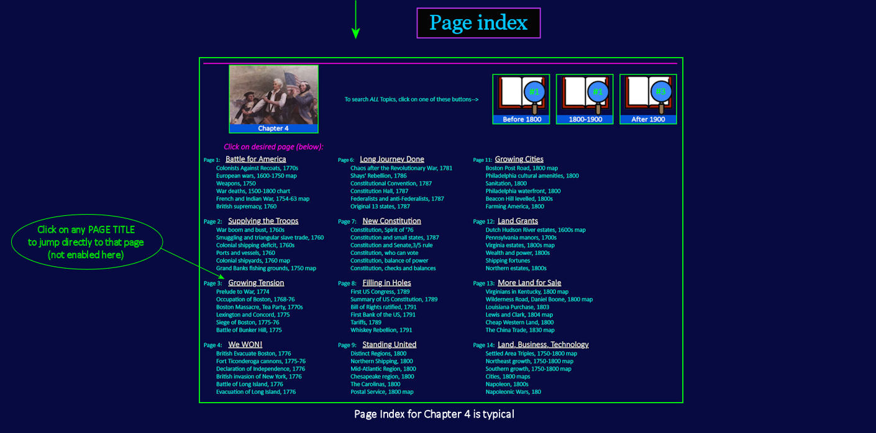
Task: Click 'Chaos after the Revolutionary War, 1781'
Action: pyautogui.click(x=401, y=168)
